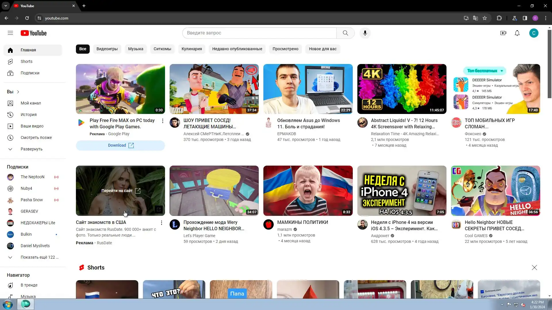This screenshot has width=552, height=310.
Task: Open History in the sidebar
Action: point(28,115)
